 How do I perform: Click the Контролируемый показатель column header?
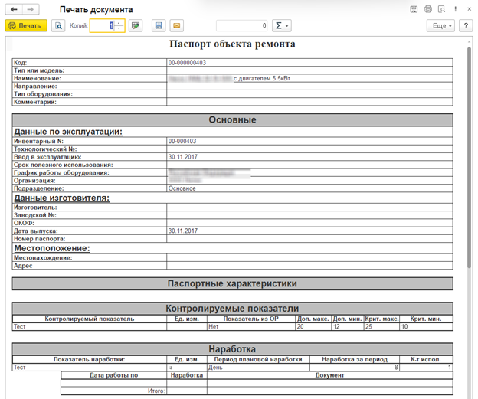point(90,319)
